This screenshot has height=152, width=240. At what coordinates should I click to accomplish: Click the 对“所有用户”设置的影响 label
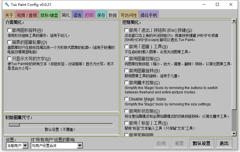(52, 140)
